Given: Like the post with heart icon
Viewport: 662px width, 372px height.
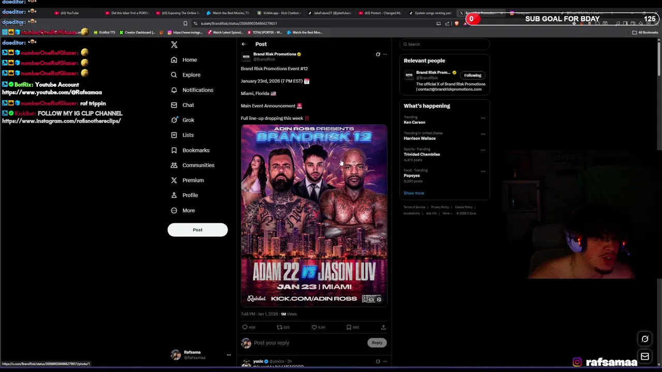Looking at the screenshot, I should 314,327.
